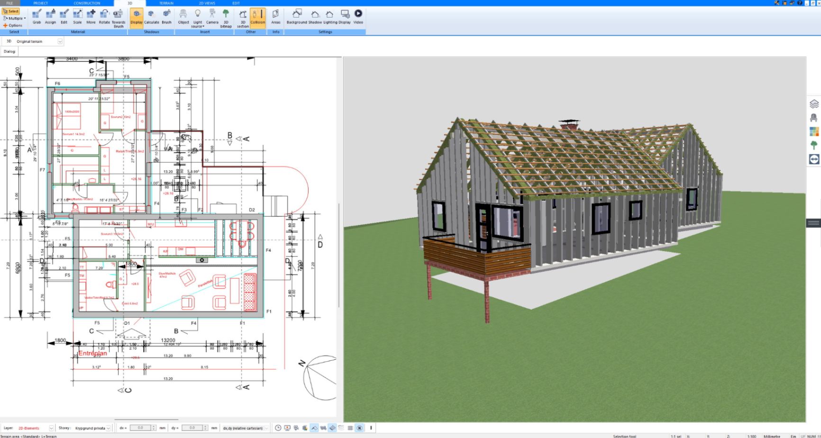Open the material Edit tool

pos(64,17)
